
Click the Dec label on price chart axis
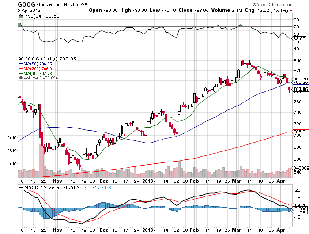point(104,181)
